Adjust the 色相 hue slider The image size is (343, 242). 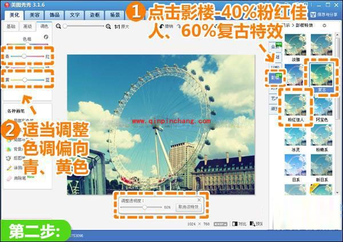point(27,44)
